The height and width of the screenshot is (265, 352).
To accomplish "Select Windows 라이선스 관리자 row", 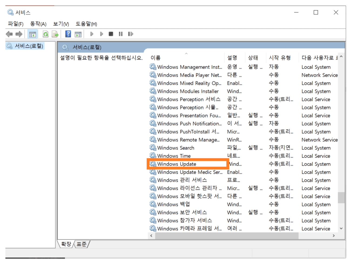I will click(244, 188).
